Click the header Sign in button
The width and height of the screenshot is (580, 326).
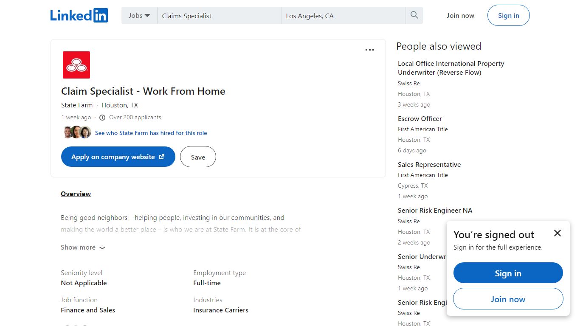(x=509, y=15)
